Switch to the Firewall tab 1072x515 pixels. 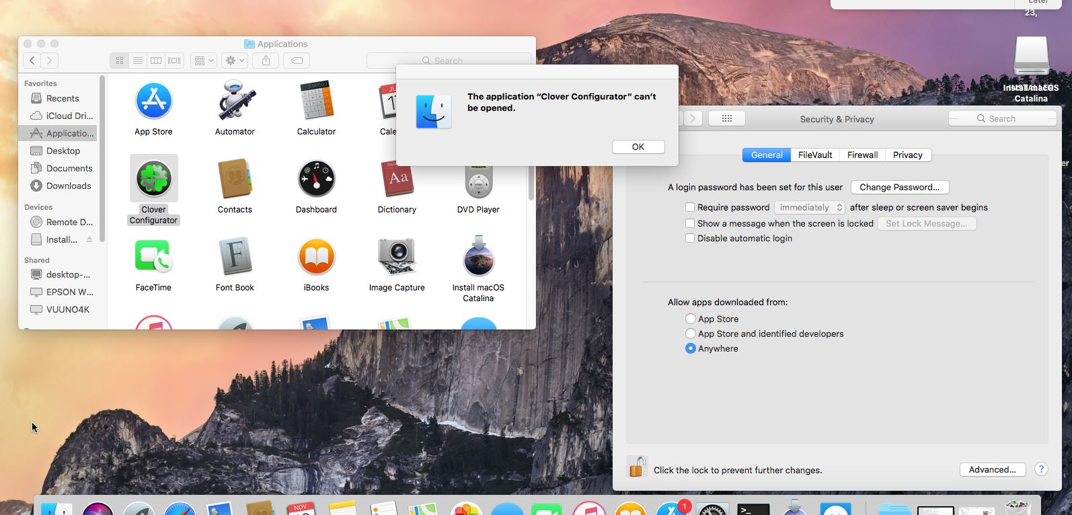[x=862, y=155]
